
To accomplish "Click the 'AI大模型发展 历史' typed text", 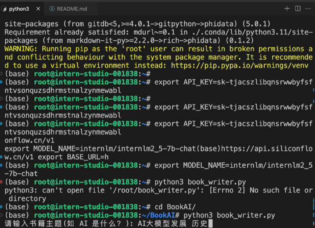I will (x=172, y=224).
